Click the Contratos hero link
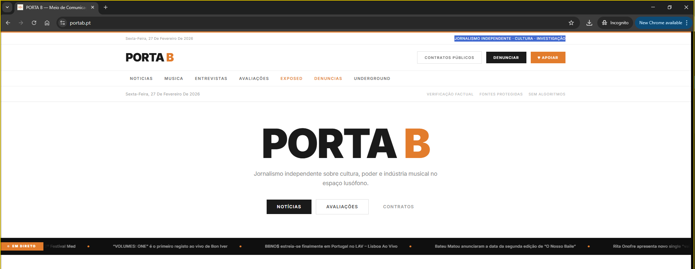 (398, 207)
